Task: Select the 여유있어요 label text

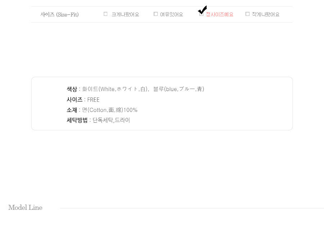Action: point(171,14)
